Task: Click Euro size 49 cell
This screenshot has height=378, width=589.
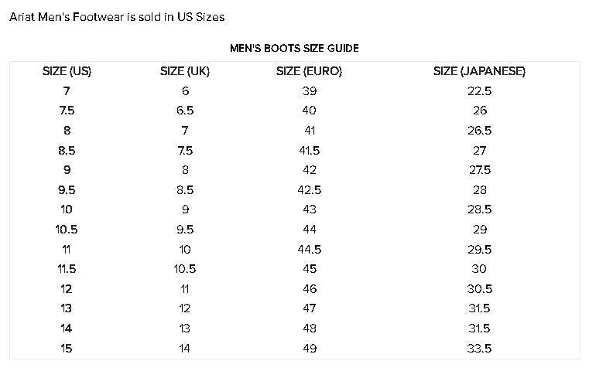Action: (310, 349)
